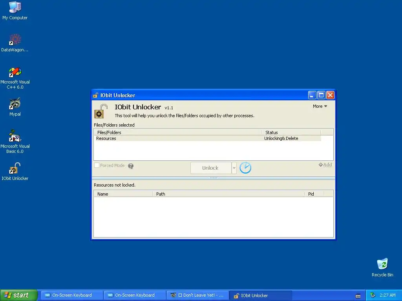This screenshot has width=402, height=301.
Task: Select the IObit Unlocker taskbar button
Action: (260, 296)
